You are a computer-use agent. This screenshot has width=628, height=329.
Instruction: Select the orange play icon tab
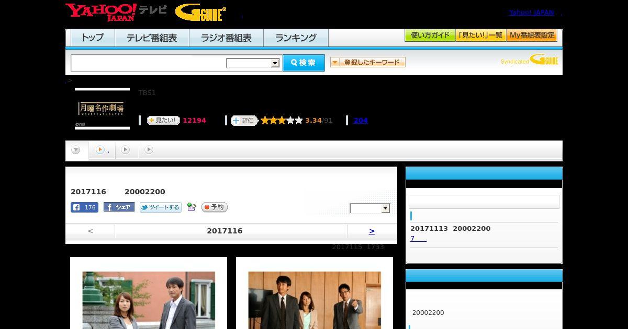tap(102, 150)
